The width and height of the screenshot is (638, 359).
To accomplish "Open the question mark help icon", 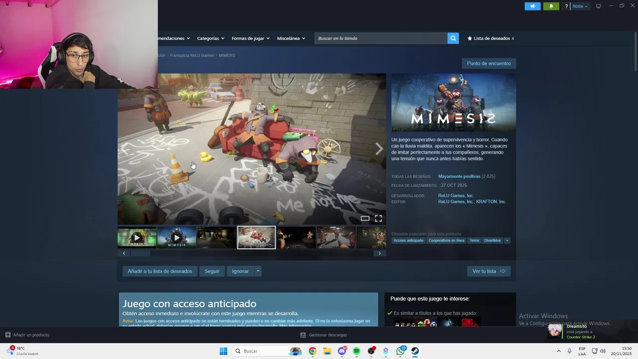I will click(x=566, y=6).
